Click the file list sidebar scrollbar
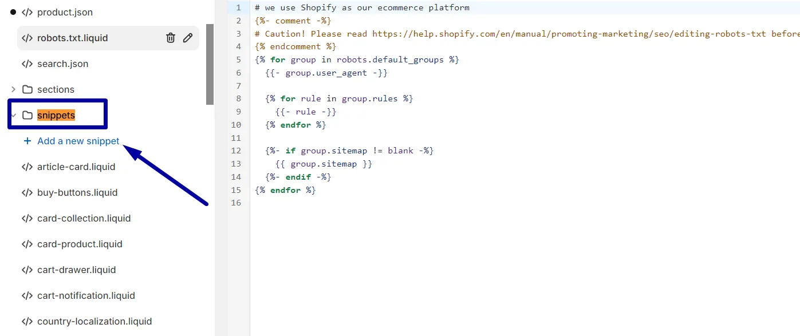Screen dimensions: 800x336 pyautogui.click(x=210, y=64)
